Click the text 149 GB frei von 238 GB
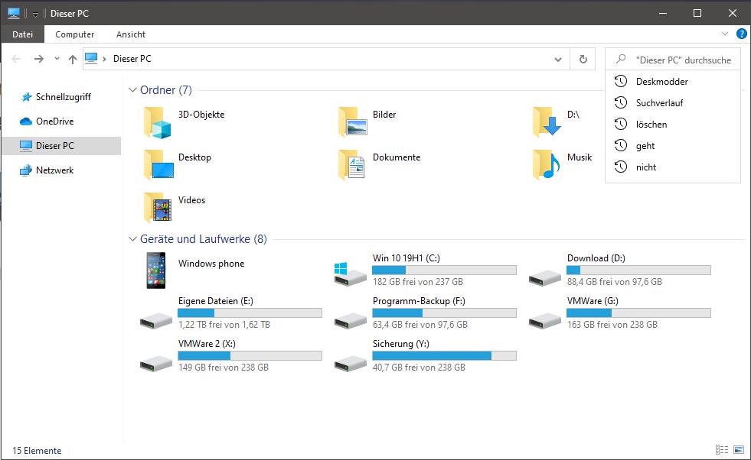This screenshot has height=460, width=751. click(224, 368)
